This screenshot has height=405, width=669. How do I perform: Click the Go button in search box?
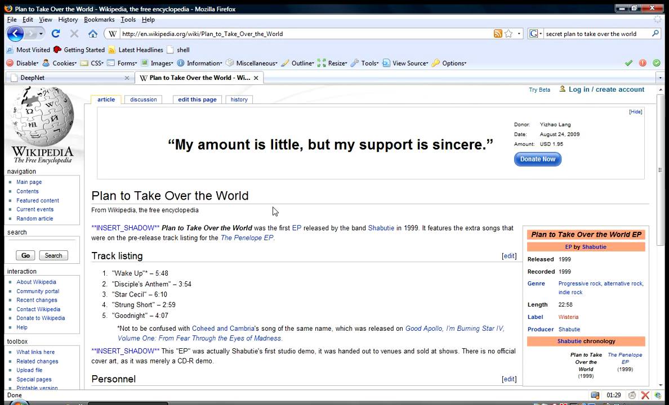[25, 255]
